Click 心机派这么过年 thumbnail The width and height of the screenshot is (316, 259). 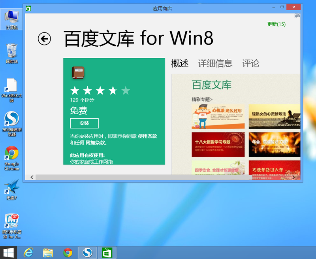tap(218, 116)
